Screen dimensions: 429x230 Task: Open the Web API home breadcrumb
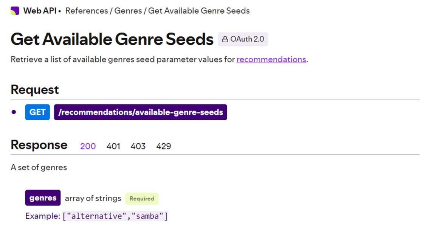point(40,11)
